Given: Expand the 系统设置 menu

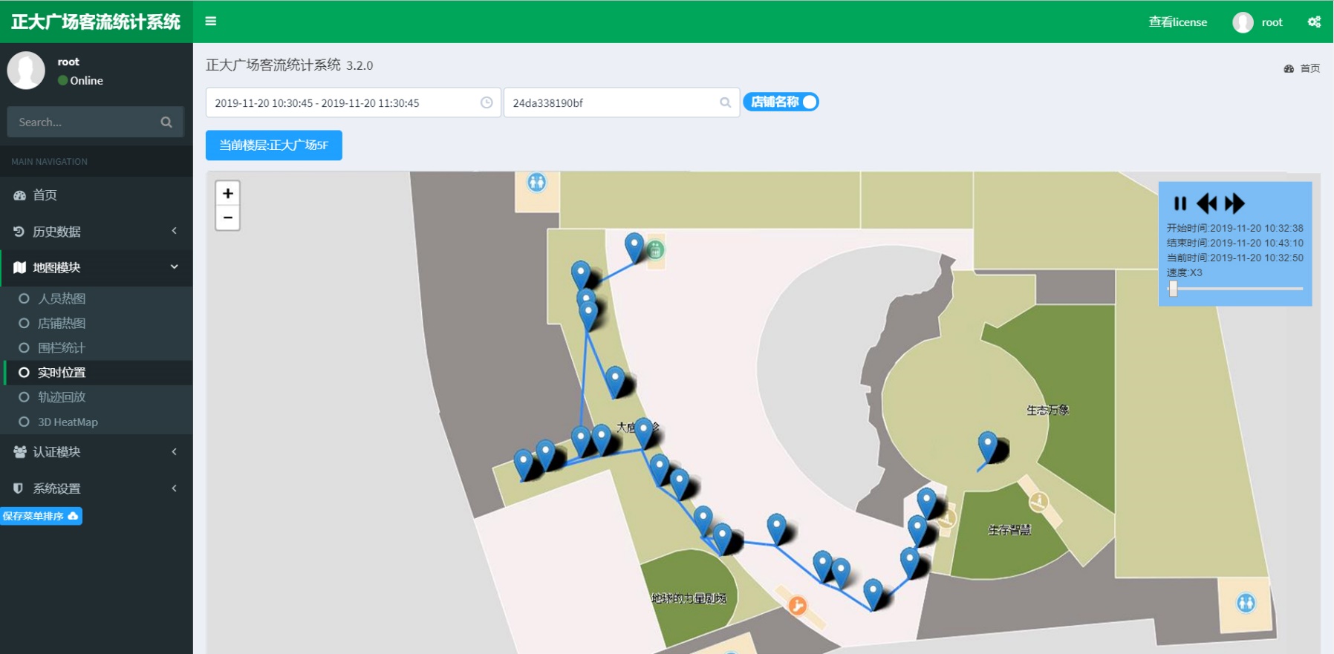Looking at the screenshot, I should tap(97, 488).
